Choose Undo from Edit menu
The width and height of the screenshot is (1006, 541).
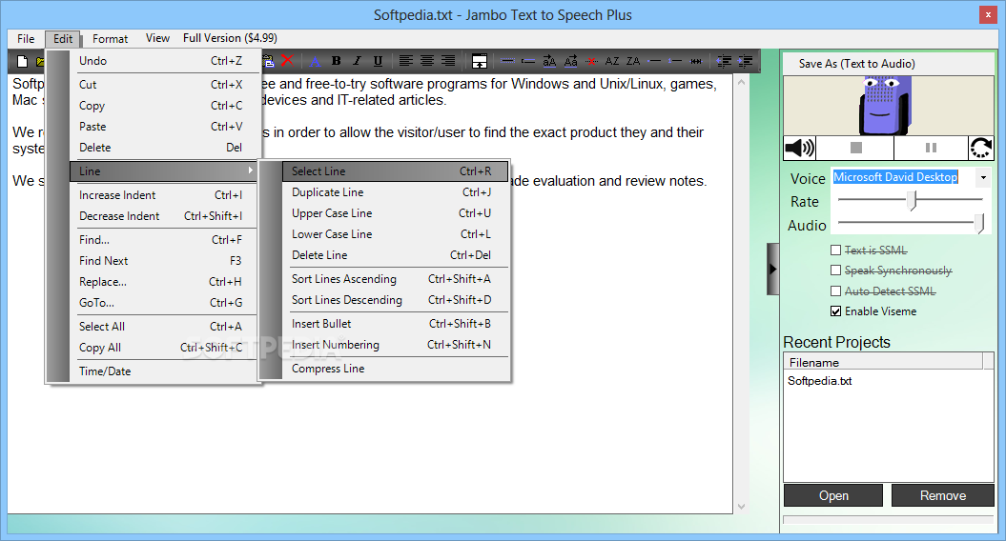[x=163, y=61]
